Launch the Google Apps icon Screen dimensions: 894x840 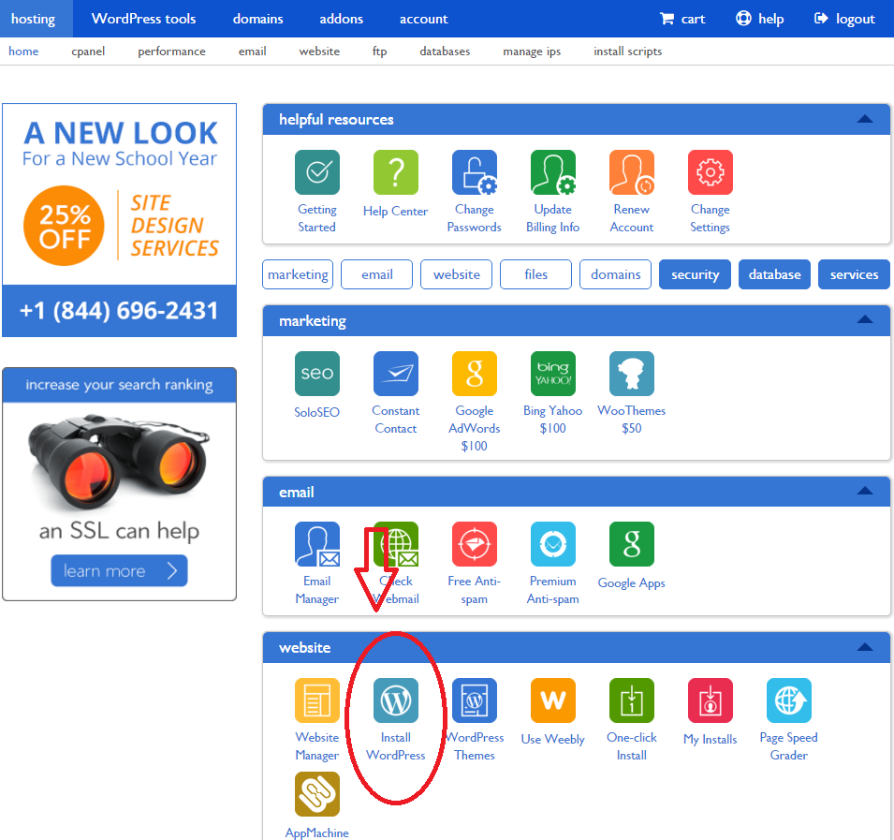pyautogui.click(x=632, y=544)
